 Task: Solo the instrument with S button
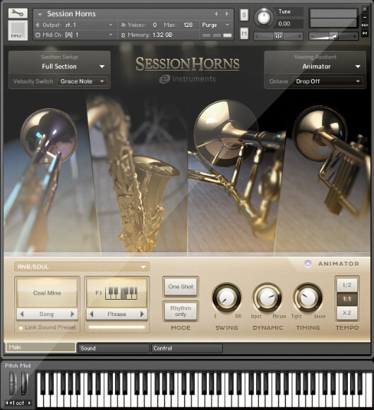point(244,15)
